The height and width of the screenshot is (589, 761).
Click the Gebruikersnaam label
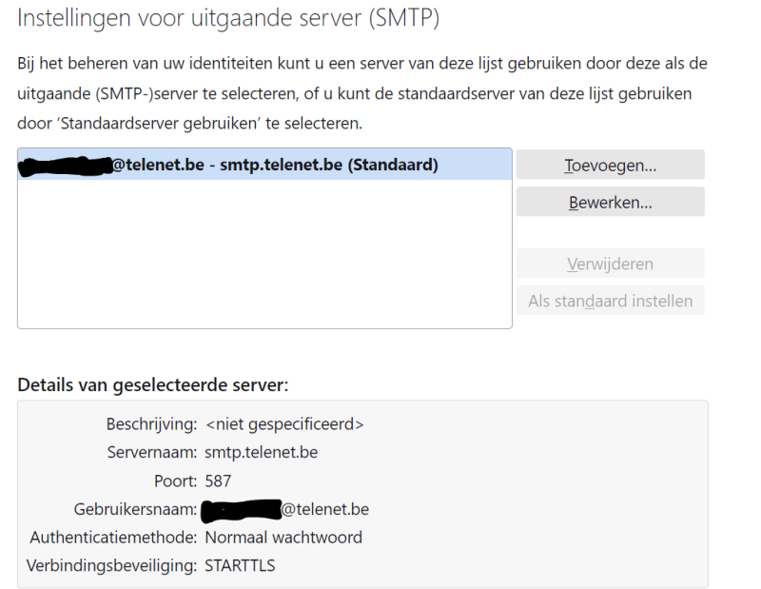[135, 509]
